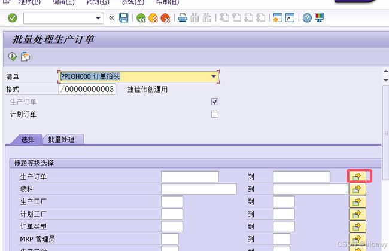Switch to the 批量处理 tab

point(61,140)
